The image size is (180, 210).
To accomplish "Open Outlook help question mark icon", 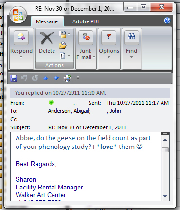I will pos(167,21).
